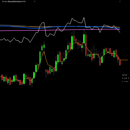130x130 pixels.
Task: Click the volume label beginning 'V:'
Action: 125,78
